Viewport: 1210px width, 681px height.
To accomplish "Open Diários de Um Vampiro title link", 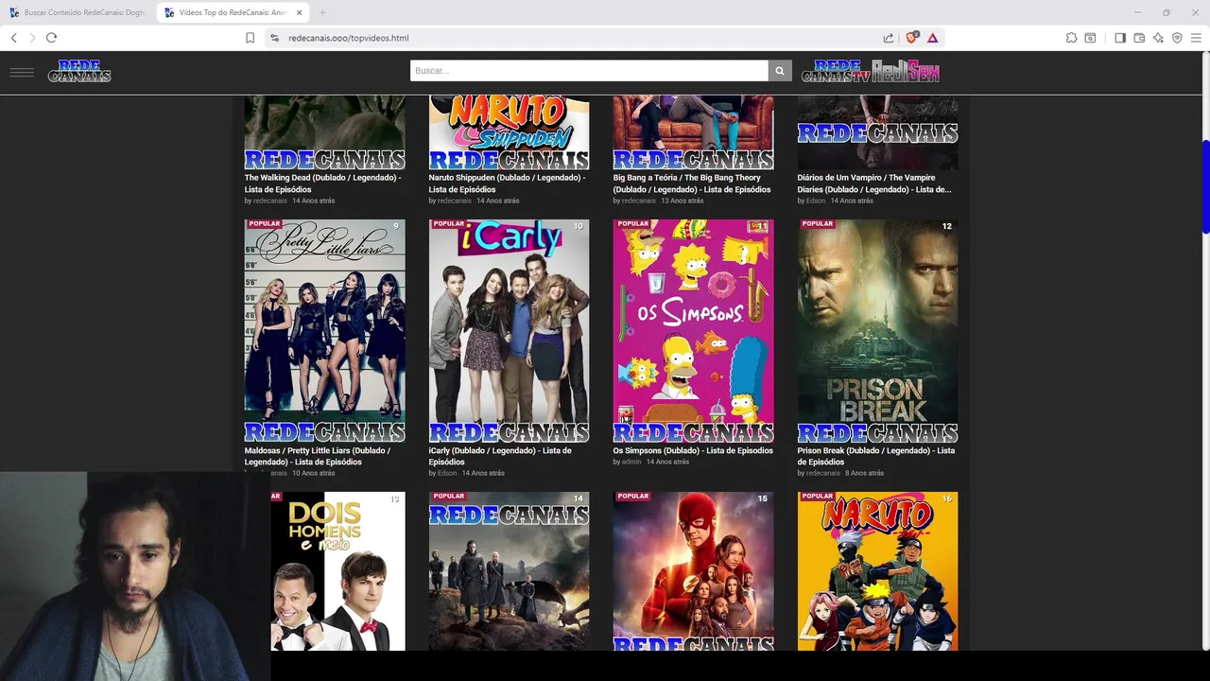I will 875,183.
